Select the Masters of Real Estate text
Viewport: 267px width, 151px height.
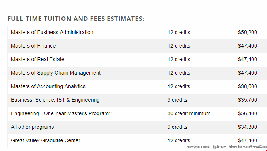point(37,59)
